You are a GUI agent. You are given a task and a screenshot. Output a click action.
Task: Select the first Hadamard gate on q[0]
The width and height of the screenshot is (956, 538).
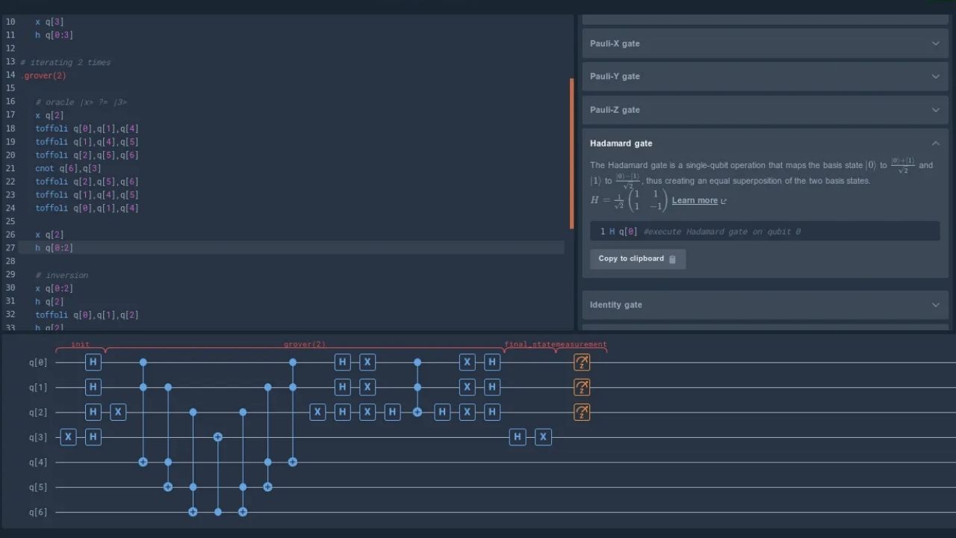(x=93, y=362)
